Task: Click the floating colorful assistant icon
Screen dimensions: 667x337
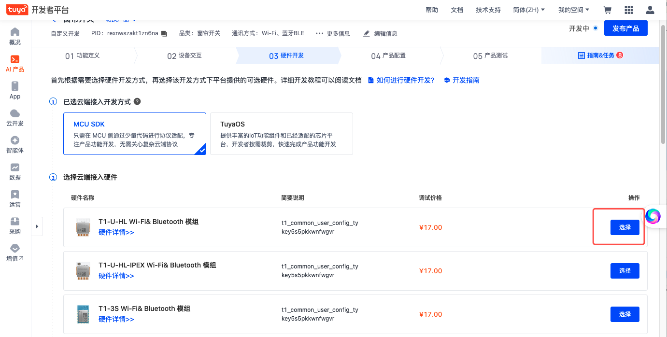Action: (653, 216)
